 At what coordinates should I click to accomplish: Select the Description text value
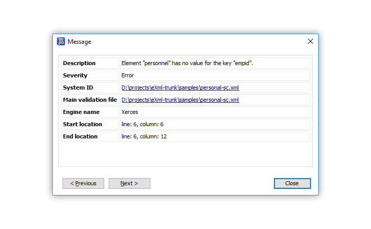[187, 63]
